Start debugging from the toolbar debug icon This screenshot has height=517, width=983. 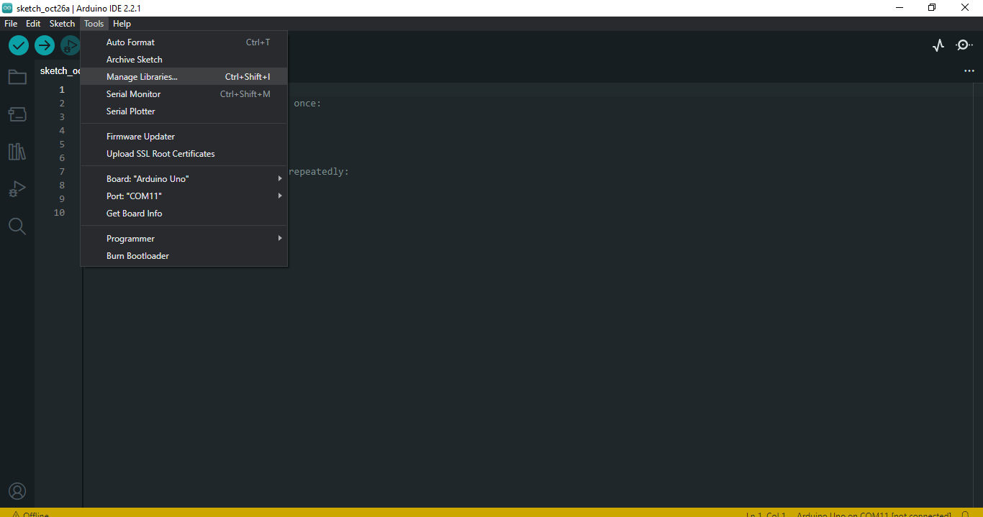tap(70, 45)
